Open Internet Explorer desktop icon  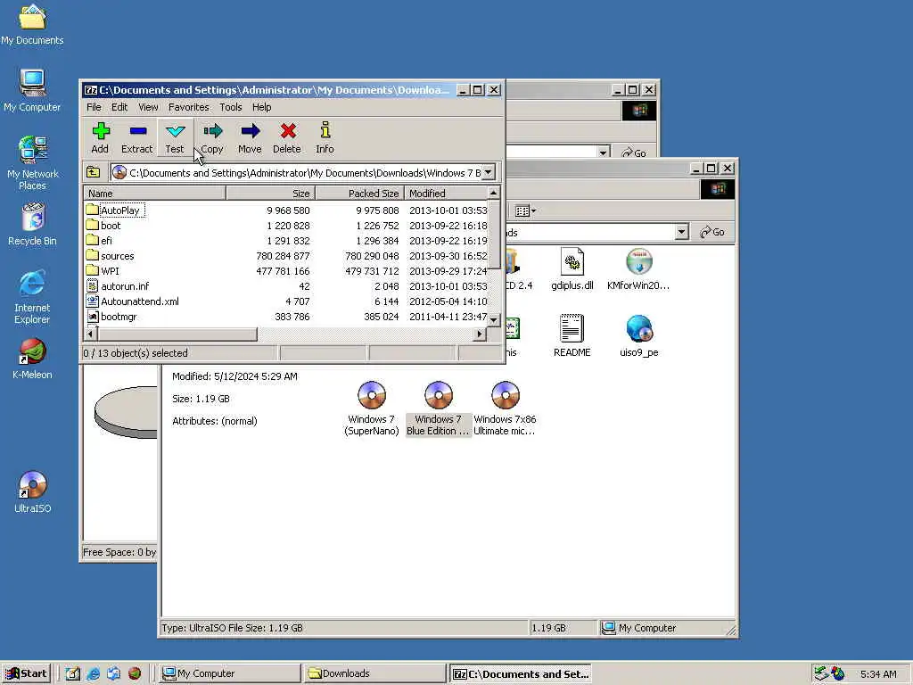coord(33,297)
